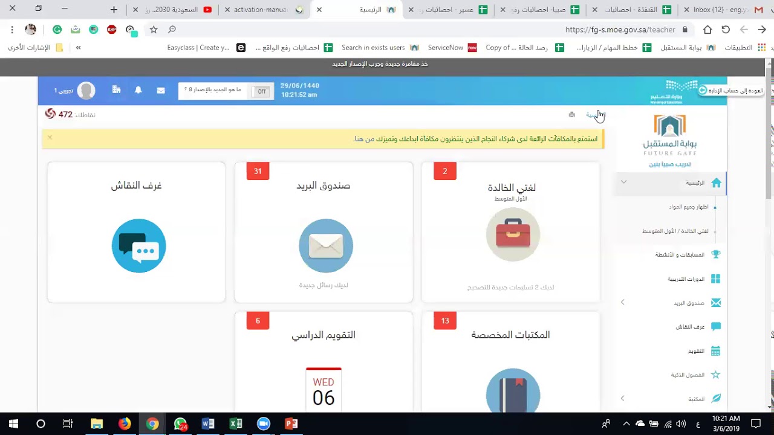Close the yellow rewards notification banner
This screenshot has height=435, width=774.
[50, 138]
